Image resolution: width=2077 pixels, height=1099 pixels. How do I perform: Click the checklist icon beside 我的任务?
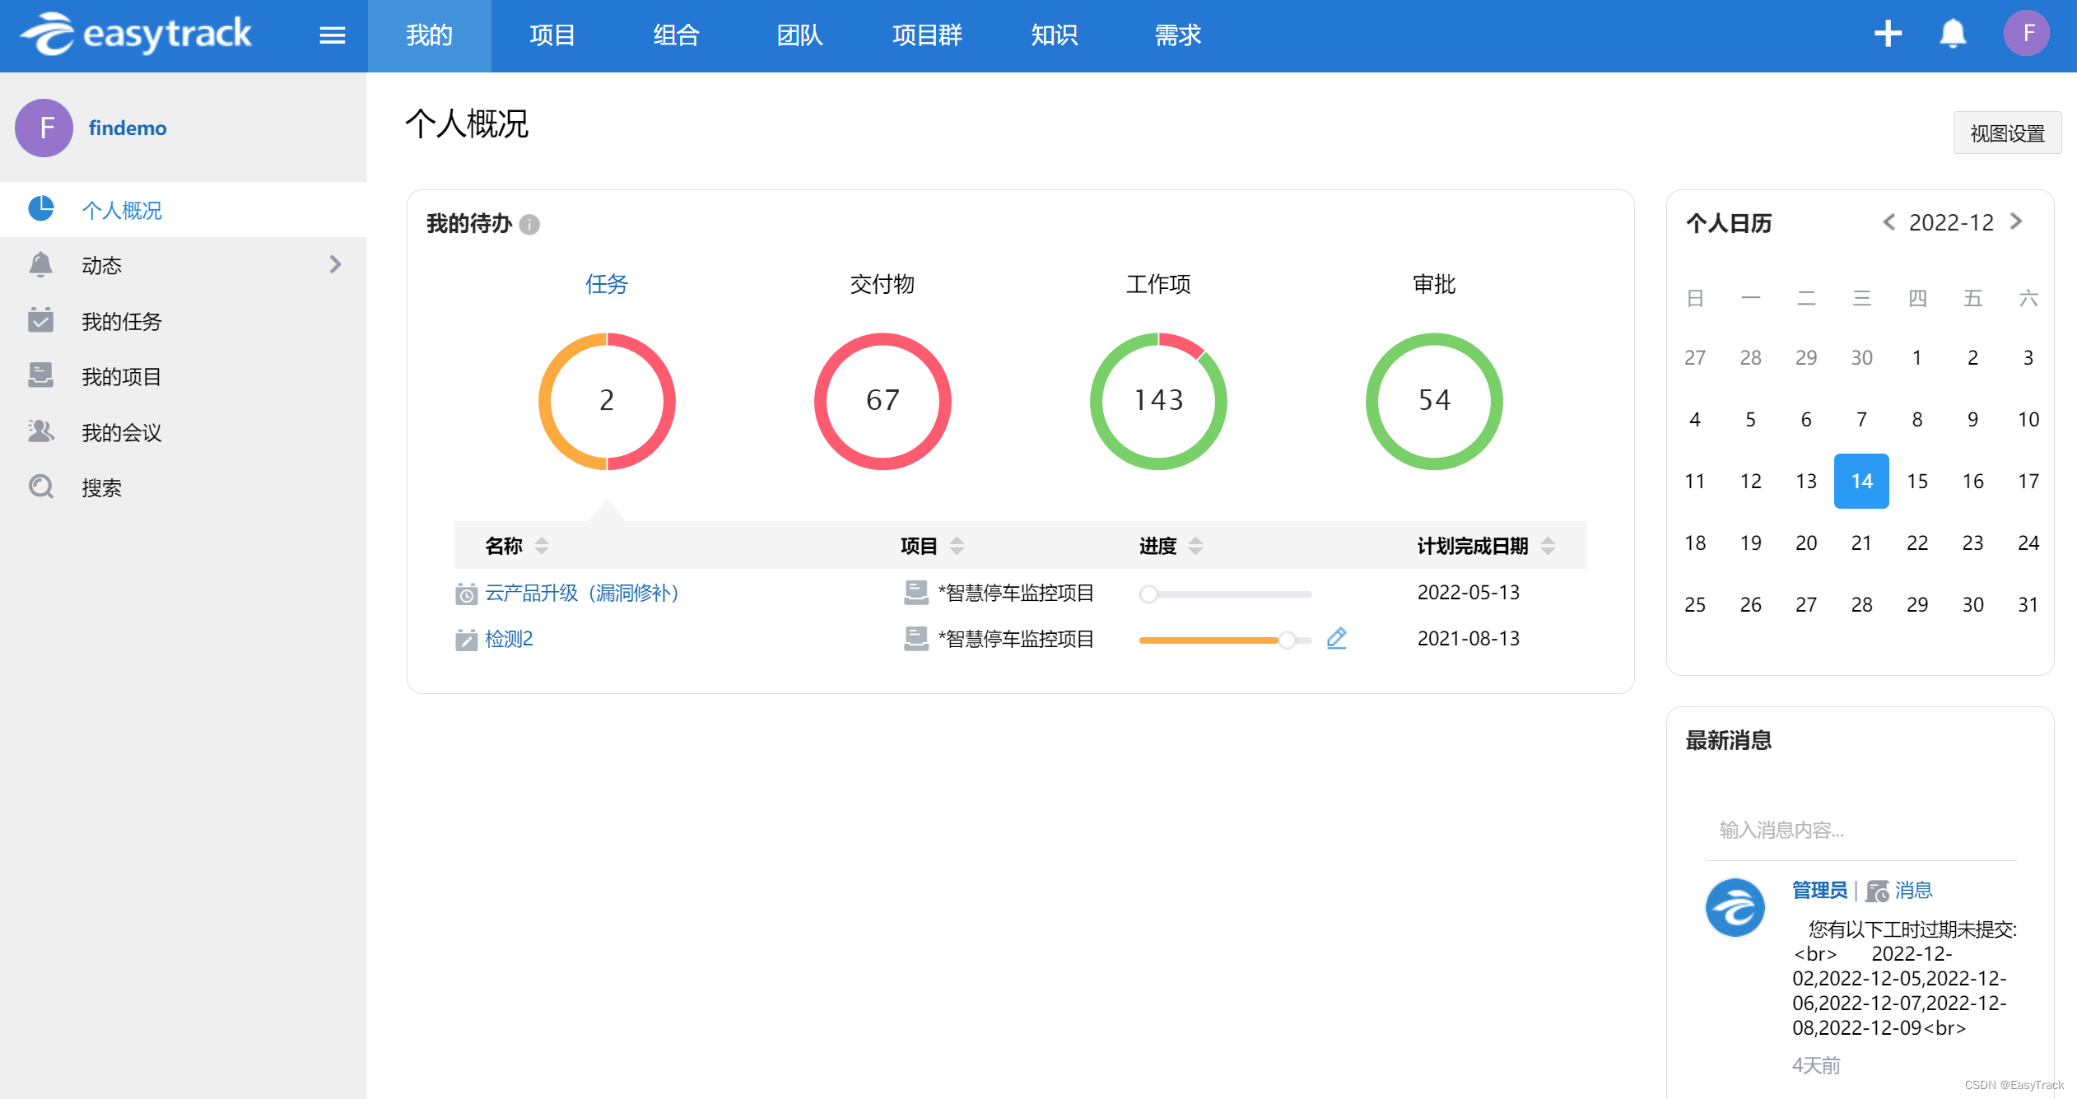pos(41,320)
